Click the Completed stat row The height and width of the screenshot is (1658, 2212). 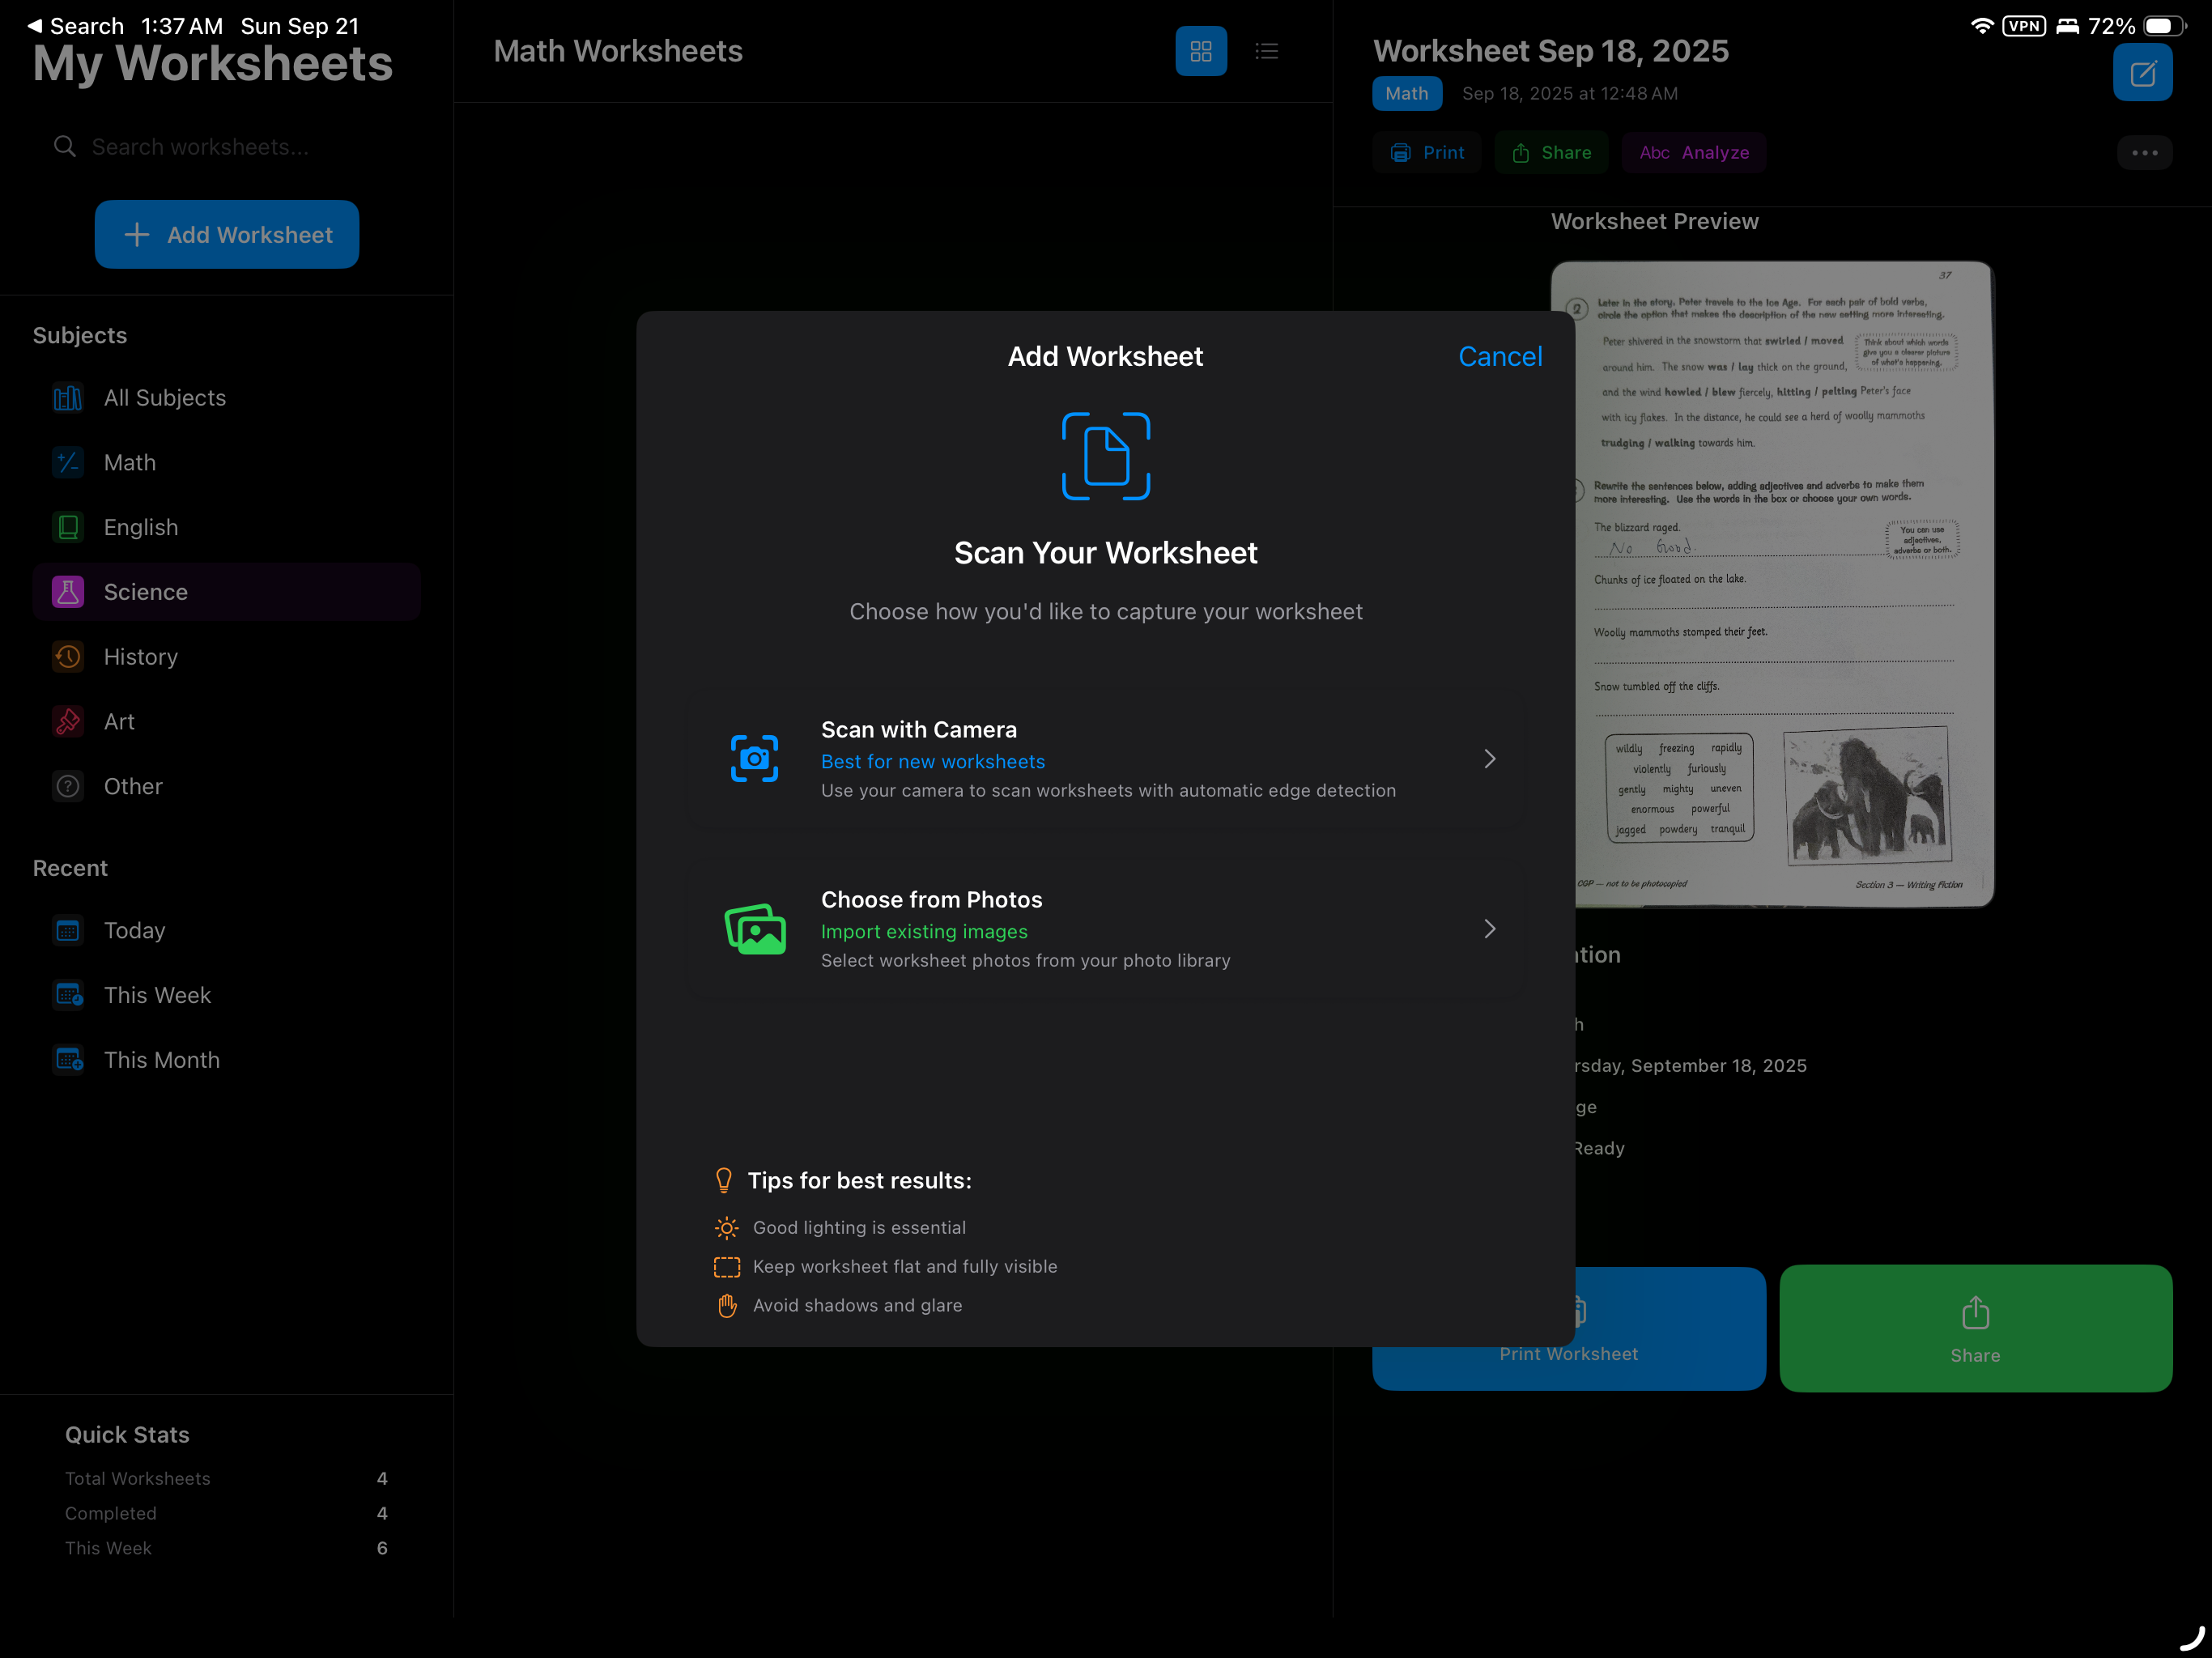pos(226,1514)
